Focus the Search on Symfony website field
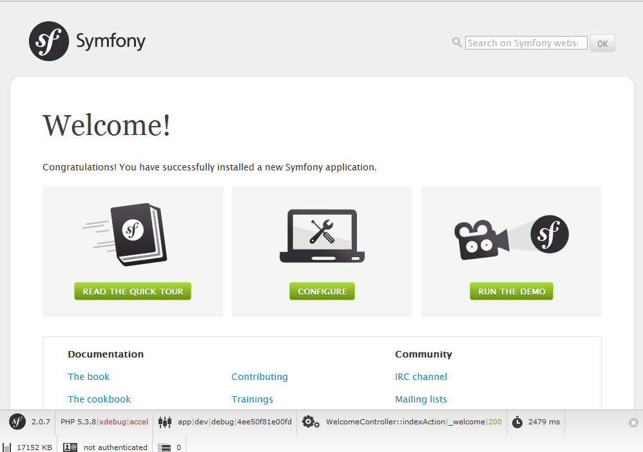The height and width of the screenshot is (452, 643). pyautogui.click(x=526, y=43)
